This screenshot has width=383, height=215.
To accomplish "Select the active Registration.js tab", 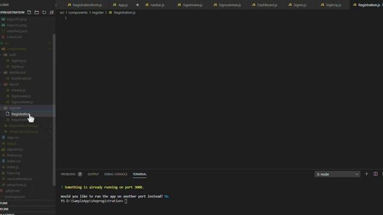I will 366,5.
